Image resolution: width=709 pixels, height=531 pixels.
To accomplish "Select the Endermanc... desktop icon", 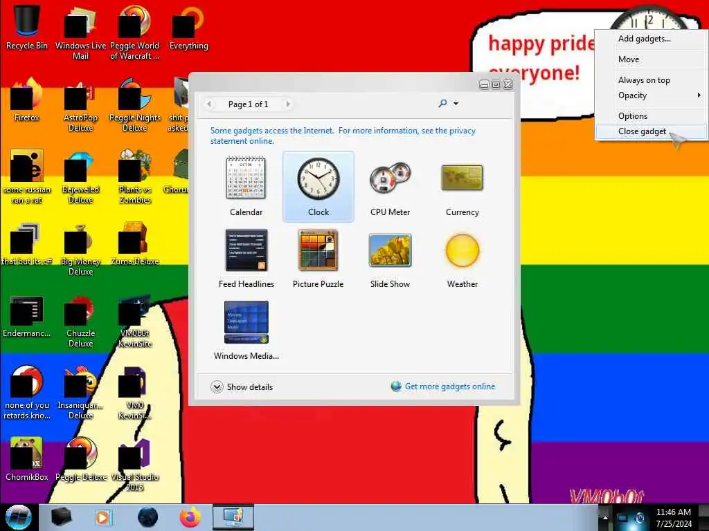I will point(27,316).
